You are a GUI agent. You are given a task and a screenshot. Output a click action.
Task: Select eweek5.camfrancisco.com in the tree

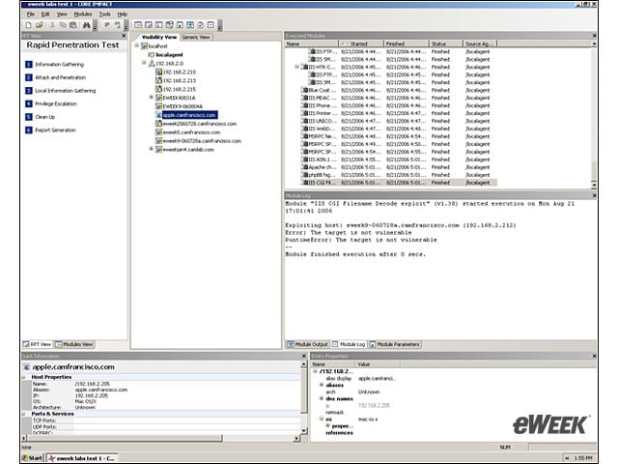(191, 132)
